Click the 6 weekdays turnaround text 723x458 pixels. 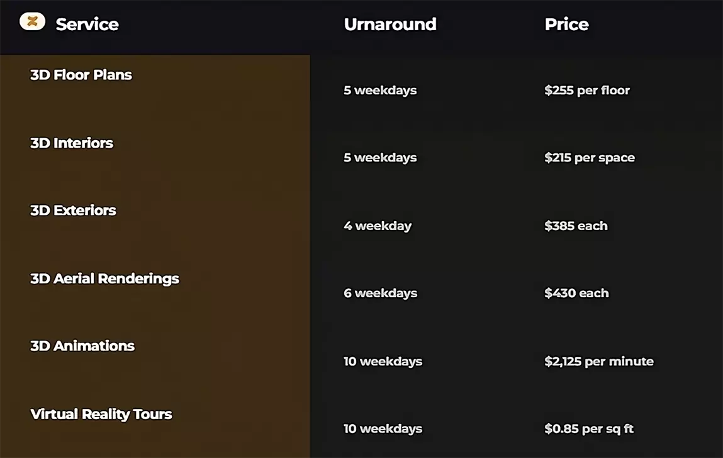[x=380, y=293]
